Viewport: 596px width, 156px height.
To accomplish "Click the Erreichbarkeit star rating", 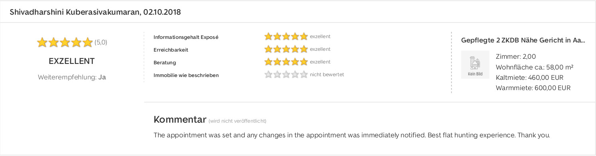I will [286, 49].
